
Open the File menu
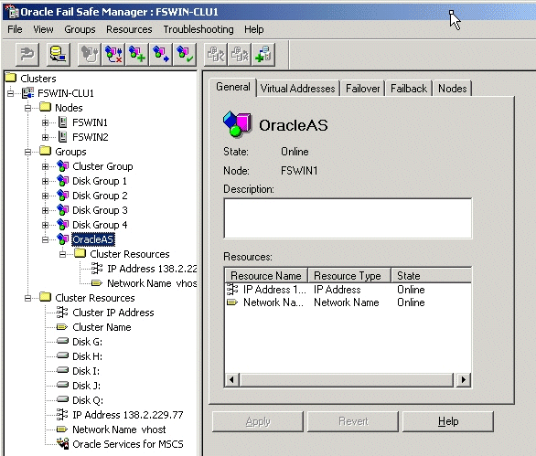(15, 29)
